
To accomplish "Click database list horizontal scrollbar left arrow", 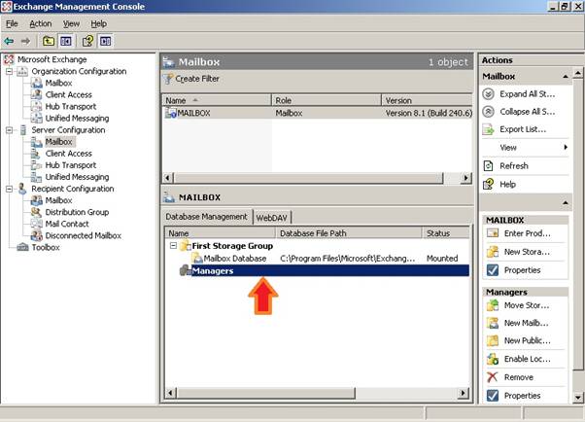I will tap(170, 393).
